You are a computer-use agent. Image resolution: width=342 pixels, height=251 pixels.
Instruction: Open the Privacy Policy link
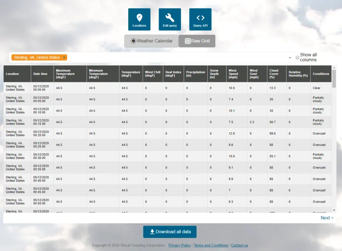click(x=180, y=245)
